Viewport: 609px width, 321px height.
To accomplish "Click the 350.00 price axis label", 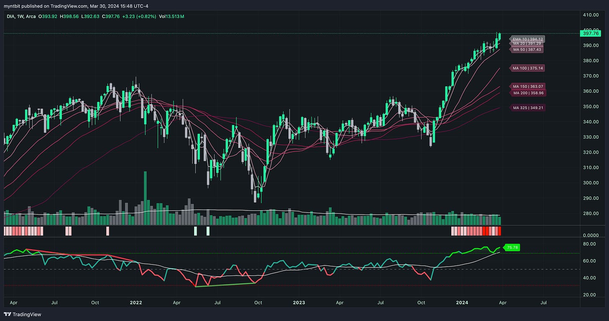I will (x=591, y=106).
